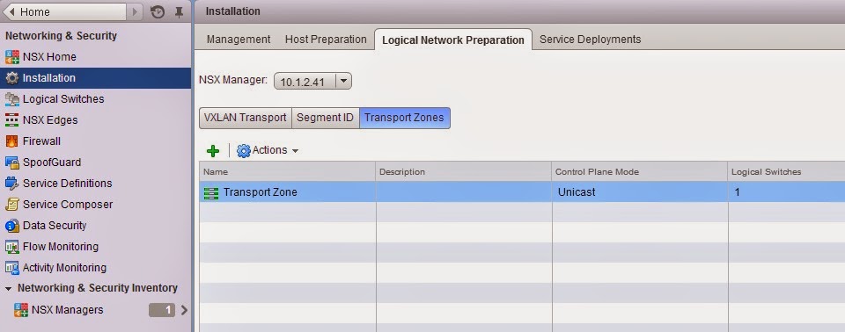The height and width of the screenshot is (332, 845).
Task: Go back with the Home arrow button
Action: point(64,11)
